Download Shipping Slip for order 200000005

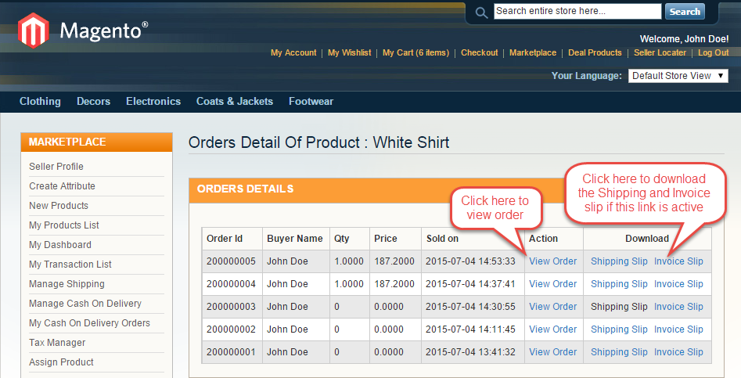619,261
